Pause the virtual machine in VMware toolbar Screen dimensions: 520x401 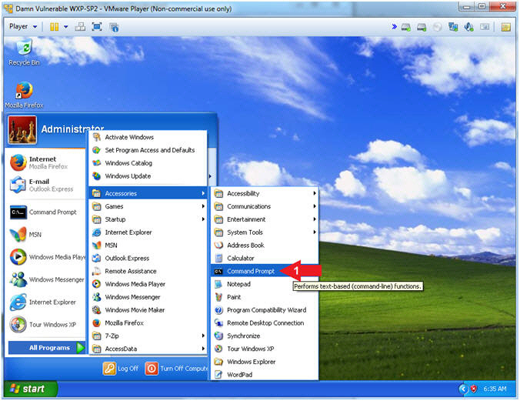pos(54,27)
